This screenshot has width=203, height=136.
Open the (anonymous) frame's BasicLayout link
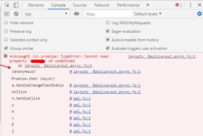(107, 71)
